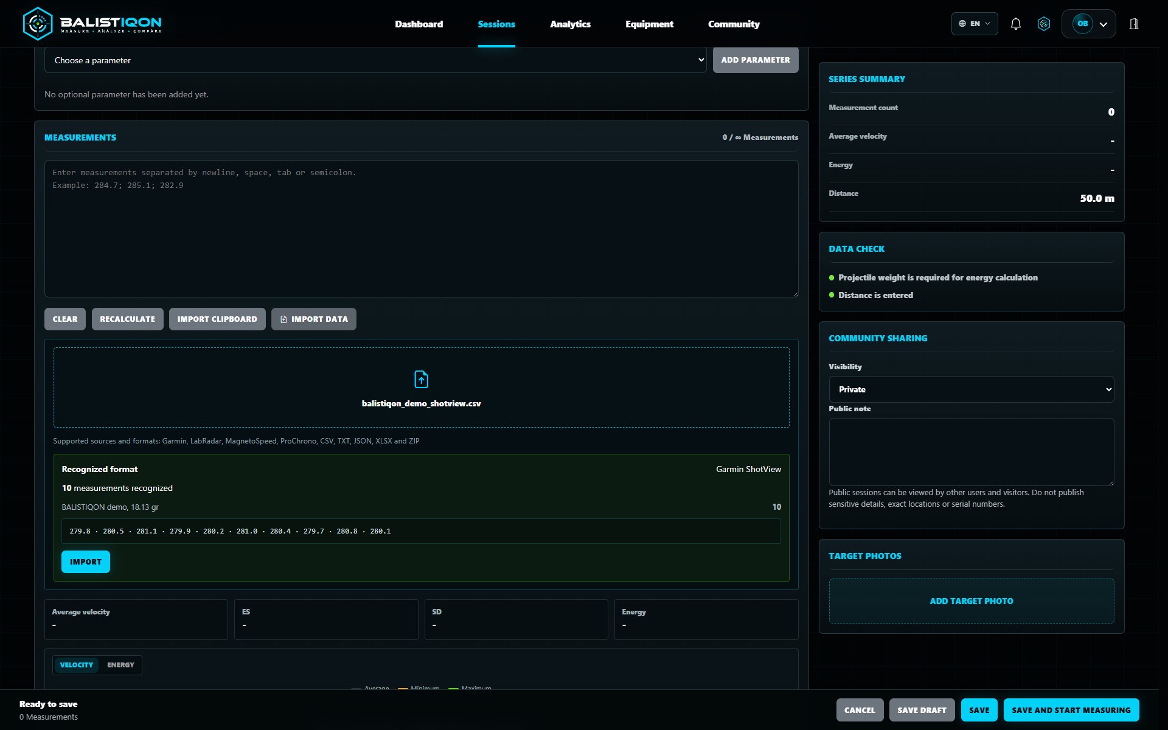Click Add Parameter button
Image resolution: width=1168 pixels, height=730 pixels.
pyautogui.click(x=756, y=60)
